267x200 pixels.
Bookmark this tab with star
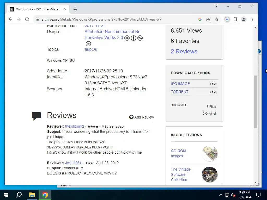217,19
